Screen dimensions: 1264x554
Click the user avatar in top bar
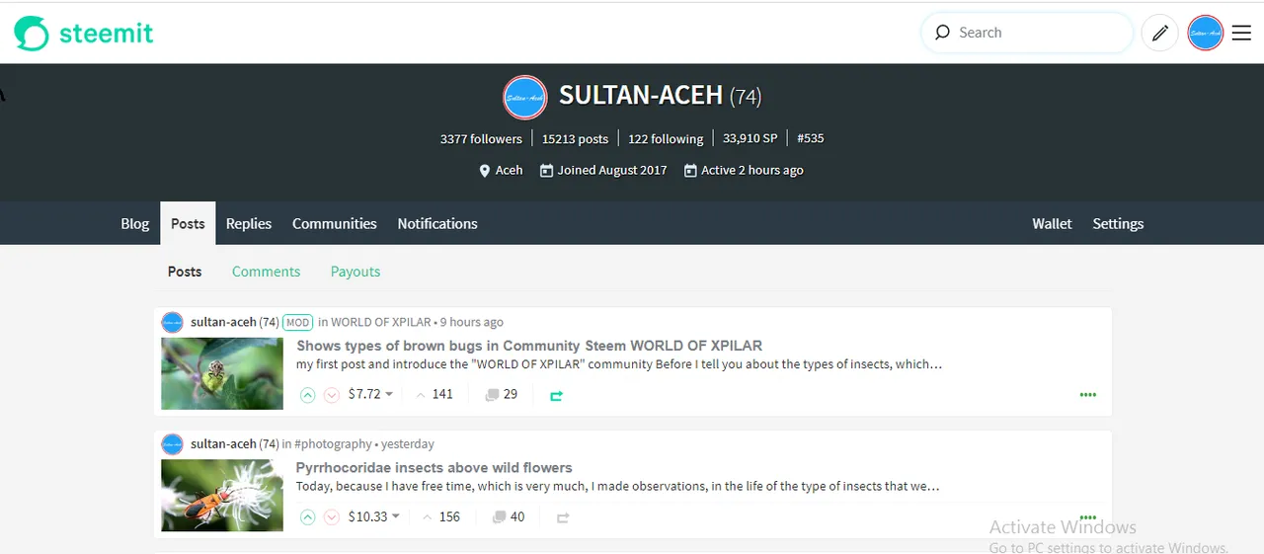(x=1206, y=34)
